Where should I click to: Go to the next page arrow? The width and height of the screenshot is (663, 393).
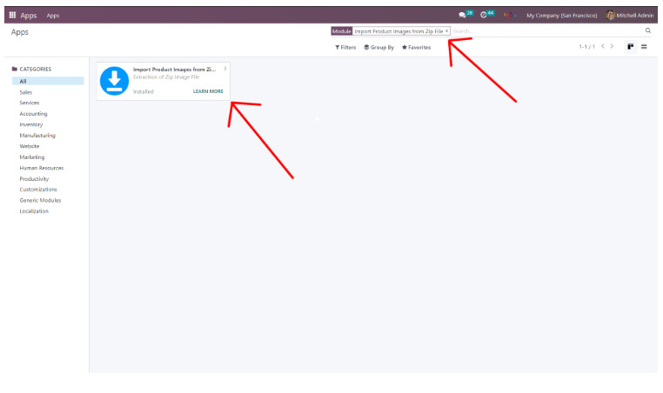pos(612,47)
